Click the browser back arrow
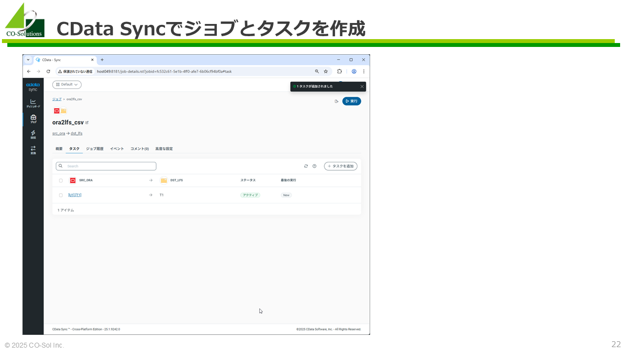The width and height of the screenshot is (625, 352). coord(29,71)
